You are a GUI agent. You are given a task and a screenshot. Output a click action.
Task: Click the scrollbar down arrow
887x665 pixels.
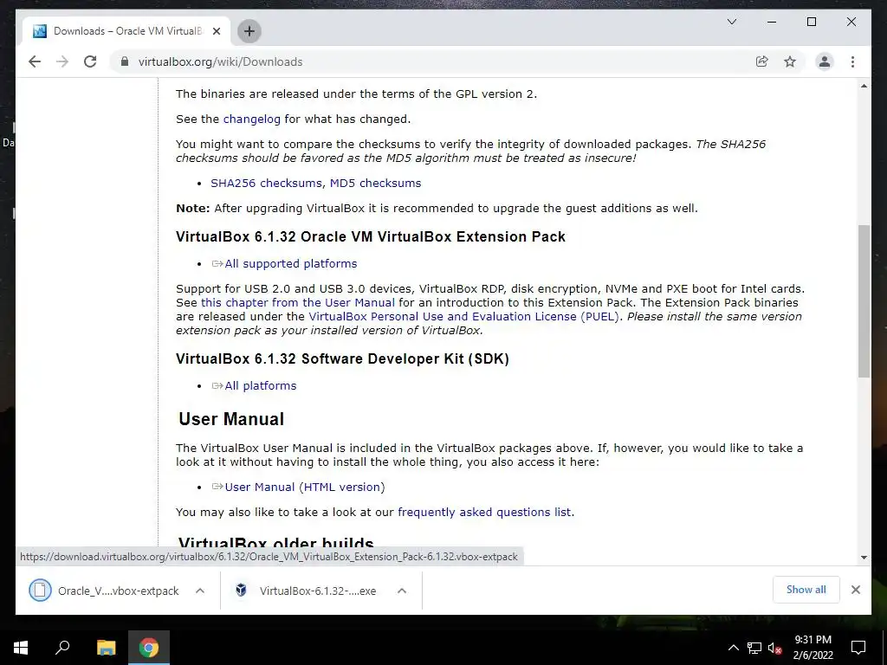pos(864,558)
